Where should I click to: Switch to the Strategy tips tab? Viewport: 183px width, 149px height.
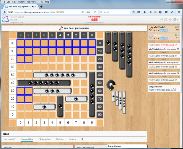45,139
